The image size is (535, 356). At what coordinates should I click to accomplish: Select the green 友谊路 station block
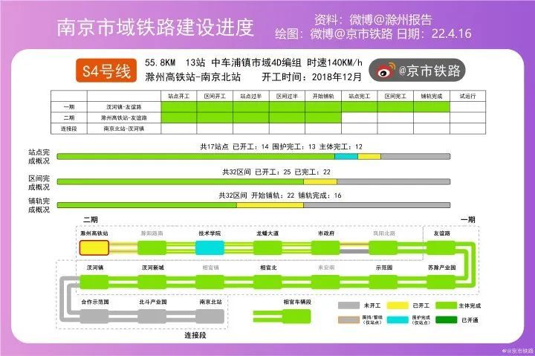[441, 247]
